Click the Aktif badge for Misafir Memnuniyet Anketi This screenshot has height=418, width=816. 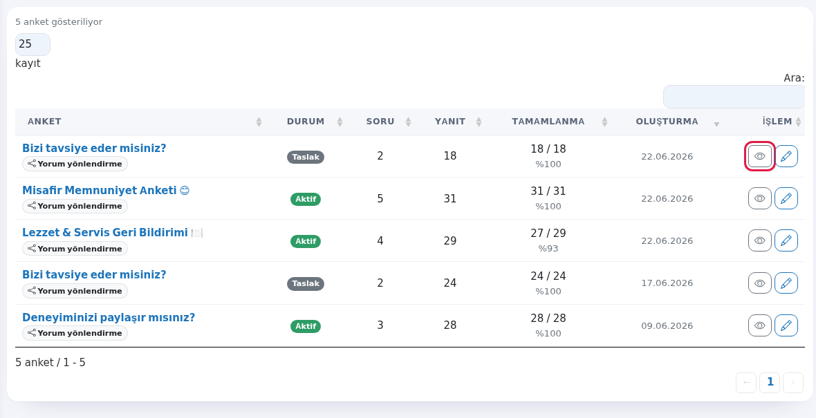(306, 199)
